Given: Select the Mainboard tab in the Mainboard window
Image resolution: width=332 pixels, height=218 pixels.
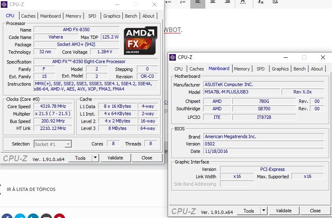Looking at the screenshot, I should click(x=219, y=68).
